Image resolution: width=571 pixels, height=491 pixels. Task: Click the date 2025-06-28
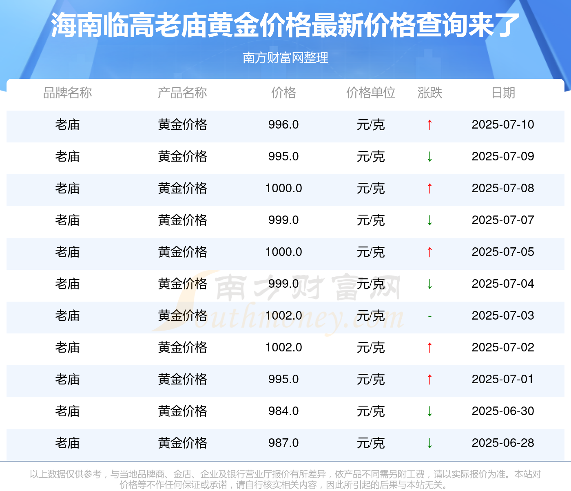(x=503, y=443)
